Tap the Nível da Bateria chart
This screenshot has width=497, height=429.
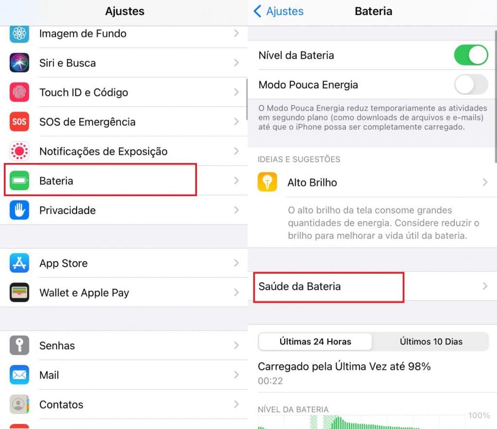[373, 422]
